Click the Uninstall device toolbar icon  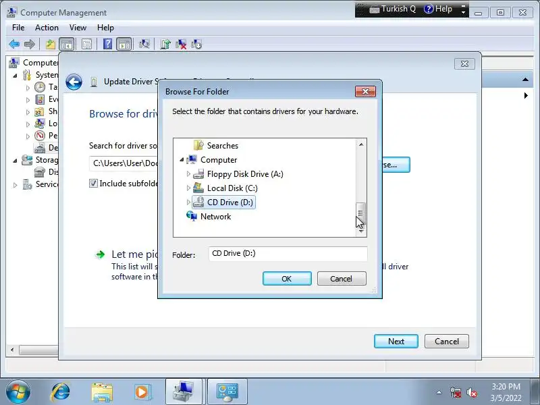[x=181, y=44]
